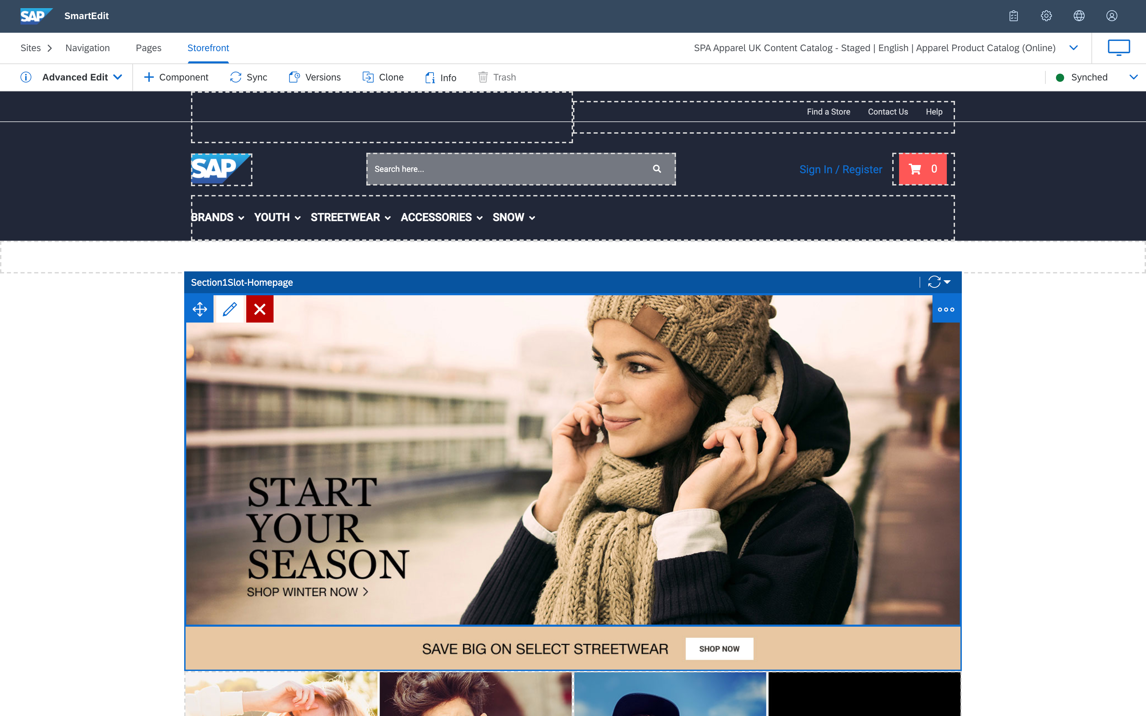Open the content catalog selector chevron
This screenshot has width=1146, height=716.
pos(1074,48)
